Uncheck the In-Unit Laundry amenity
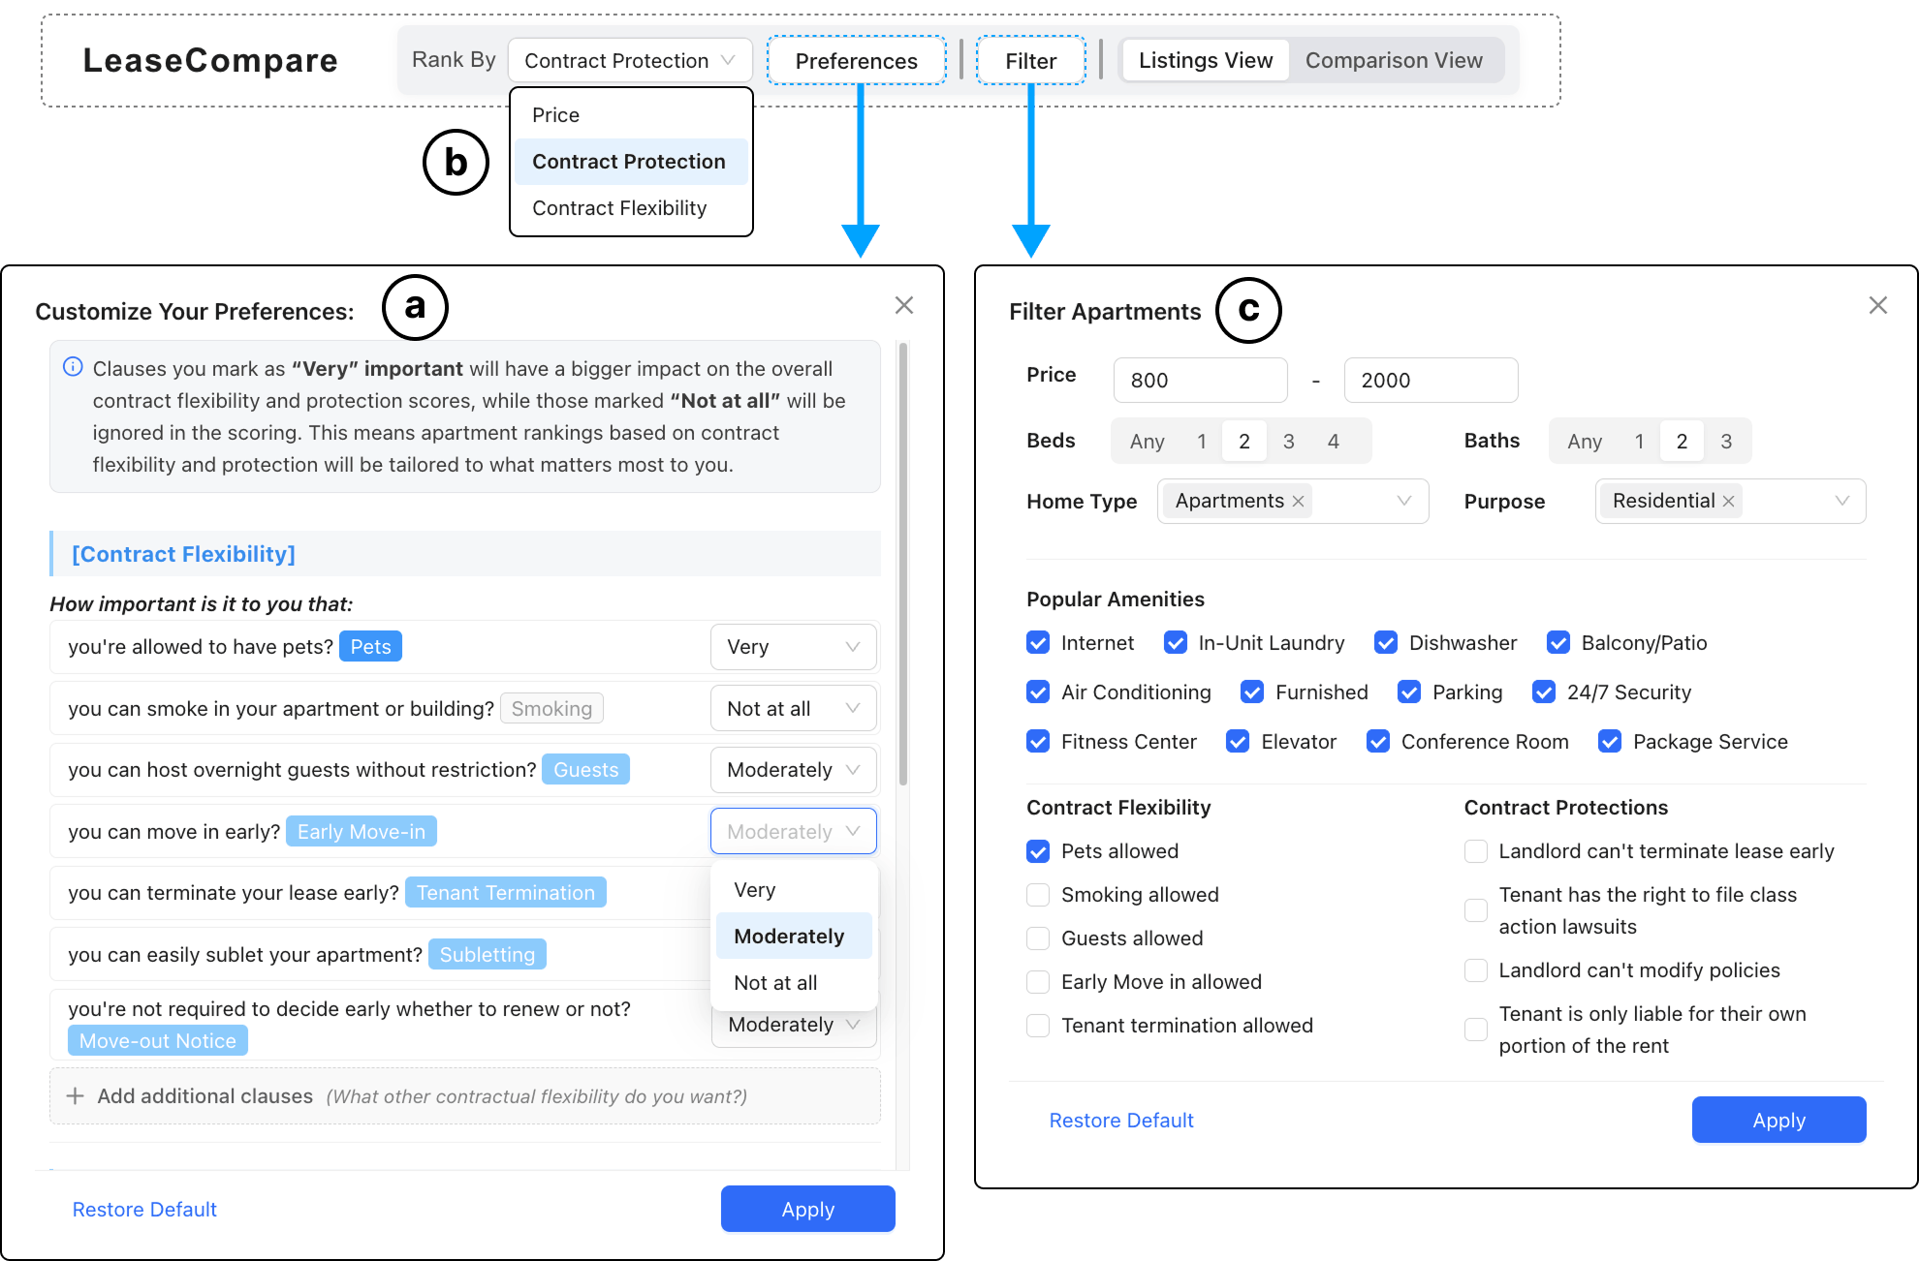This screenshot has height=1261, width=1919. point(1176,643)
